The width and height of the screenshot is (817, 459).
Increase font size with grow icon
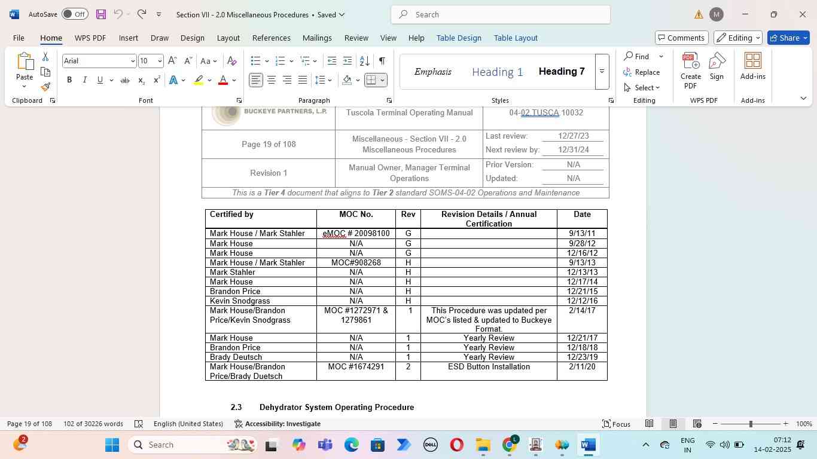click(172, 61)
